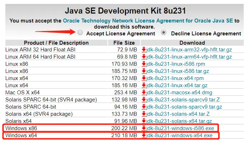Click download arrow icon for solaris-x64.tar.Z
Viewport: 248px width, 144px height.
coord(144,114)
